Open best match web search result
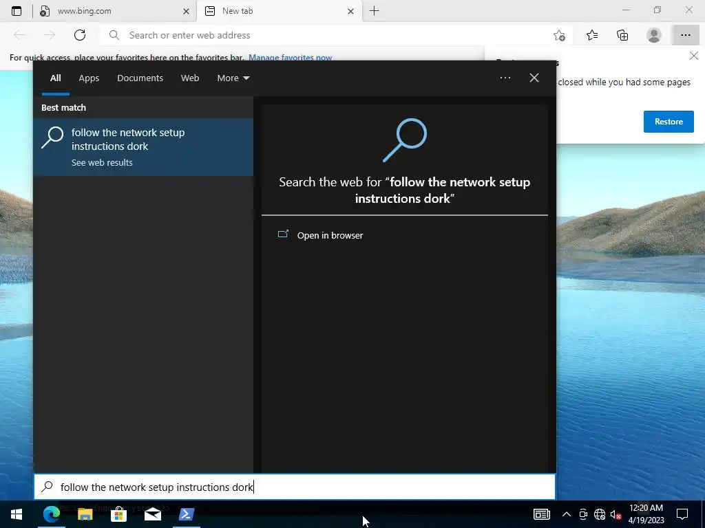The width and height of the screenshot is (705, 528). 143,147
